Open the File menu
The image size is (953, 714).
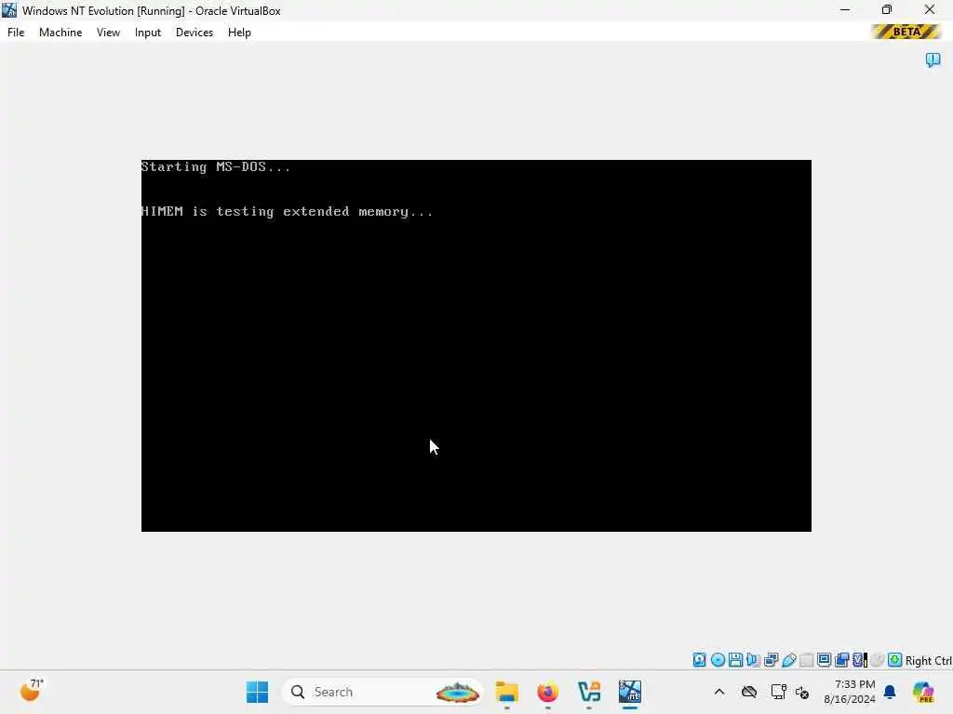pos(16,33)
